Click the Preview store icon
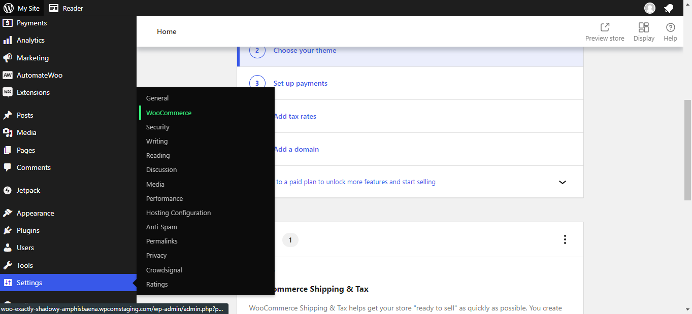This screenshot has width=692, height=314. [x=605, y=27]
